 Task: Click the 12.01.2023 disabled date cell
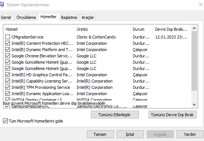171,37
